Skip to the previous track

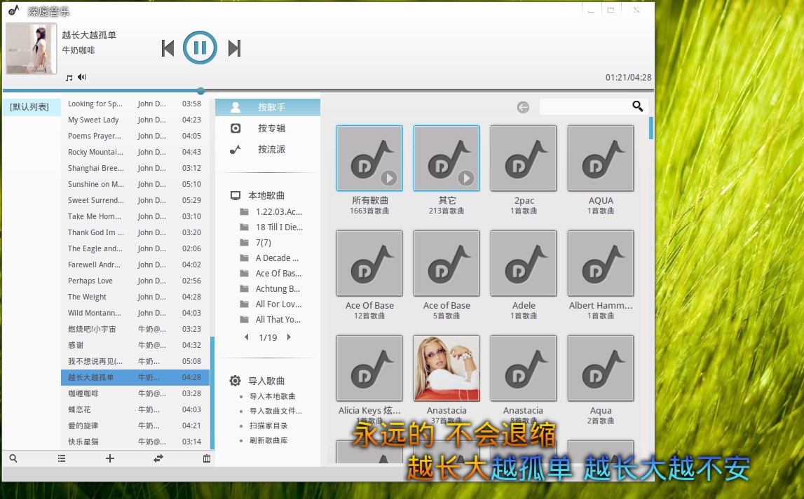point(168,48)
